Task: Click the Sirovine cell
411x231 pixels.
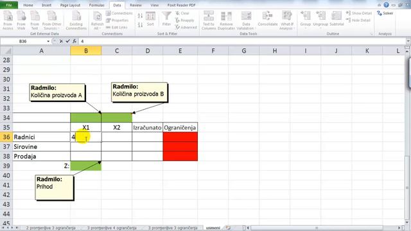Action: (x=41, y=147)
